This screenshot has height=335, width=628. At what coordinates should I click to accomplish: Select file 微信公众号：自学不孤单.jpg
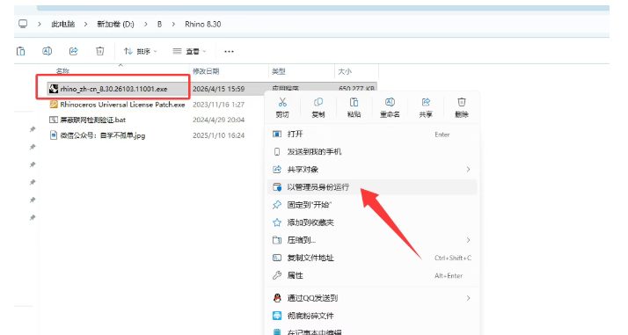point(103,135)
